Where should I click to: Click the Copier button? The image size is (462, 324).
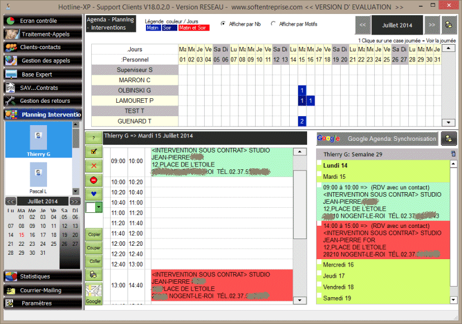(x=93, y=235)
